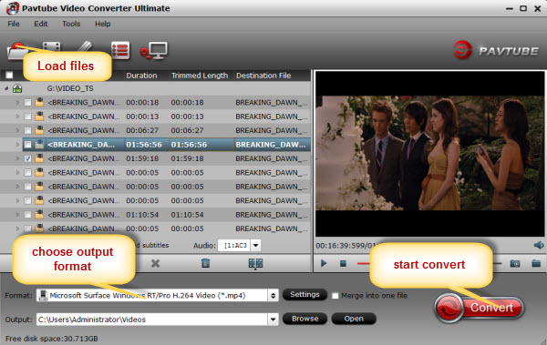Expand the 00:00:18 title row
This screenshot has width=547, height=345.
pyautogui.click(x=17, y=103)
